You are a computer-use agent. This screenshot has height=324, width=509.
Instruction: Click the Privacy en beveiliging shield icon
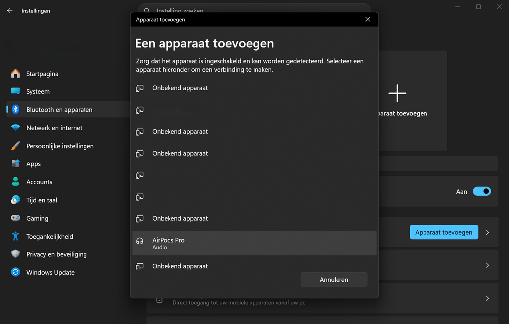point(15,254)
